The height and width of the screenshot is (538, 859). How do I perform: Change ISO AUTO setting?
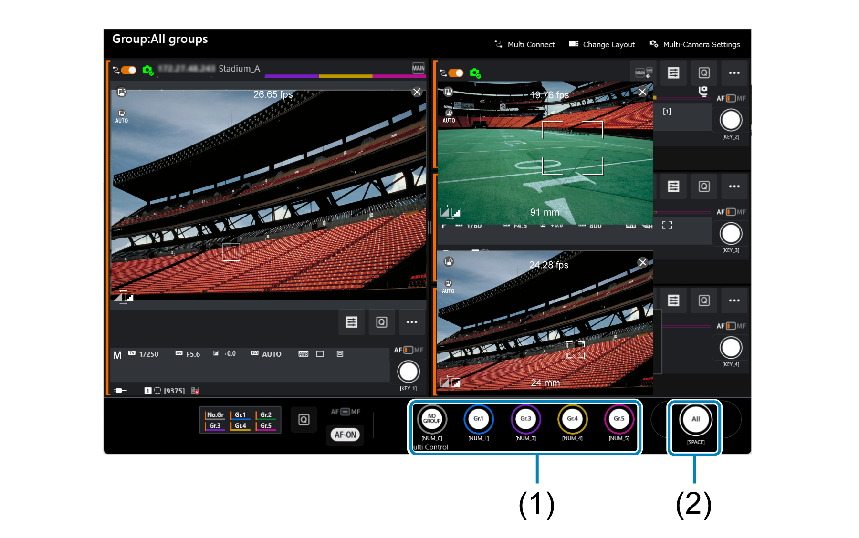[266, 354]
